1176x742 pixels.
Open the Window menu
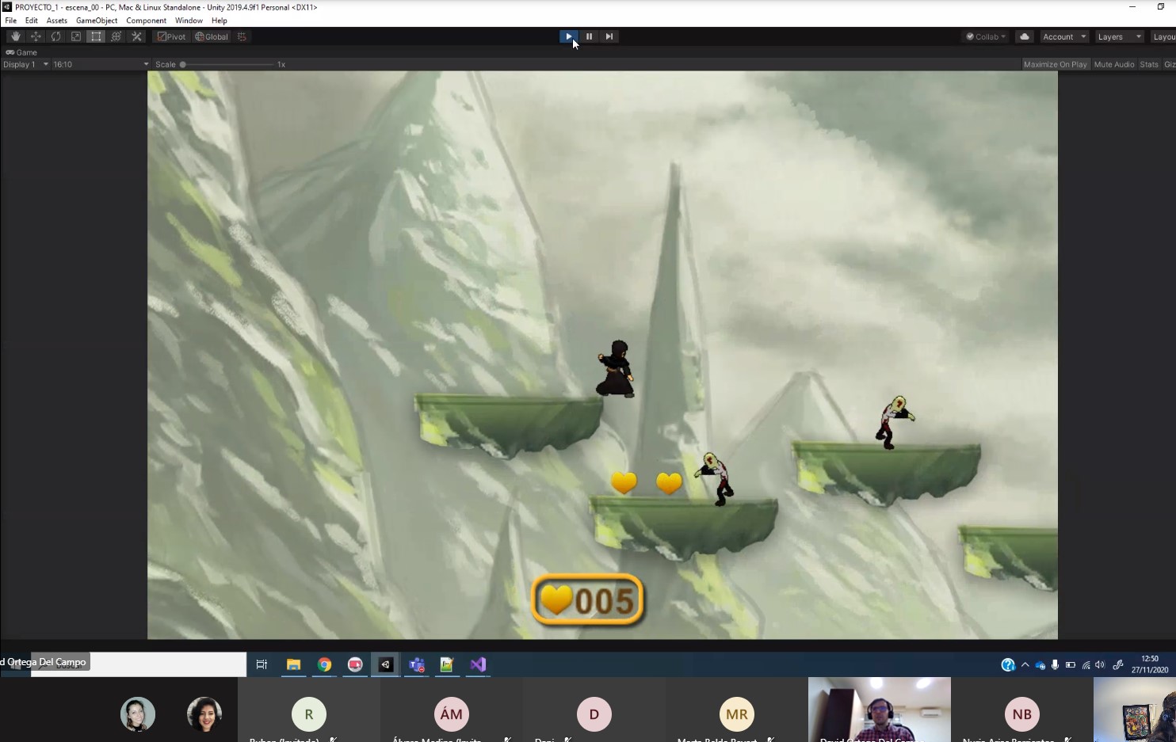[189, 21]
